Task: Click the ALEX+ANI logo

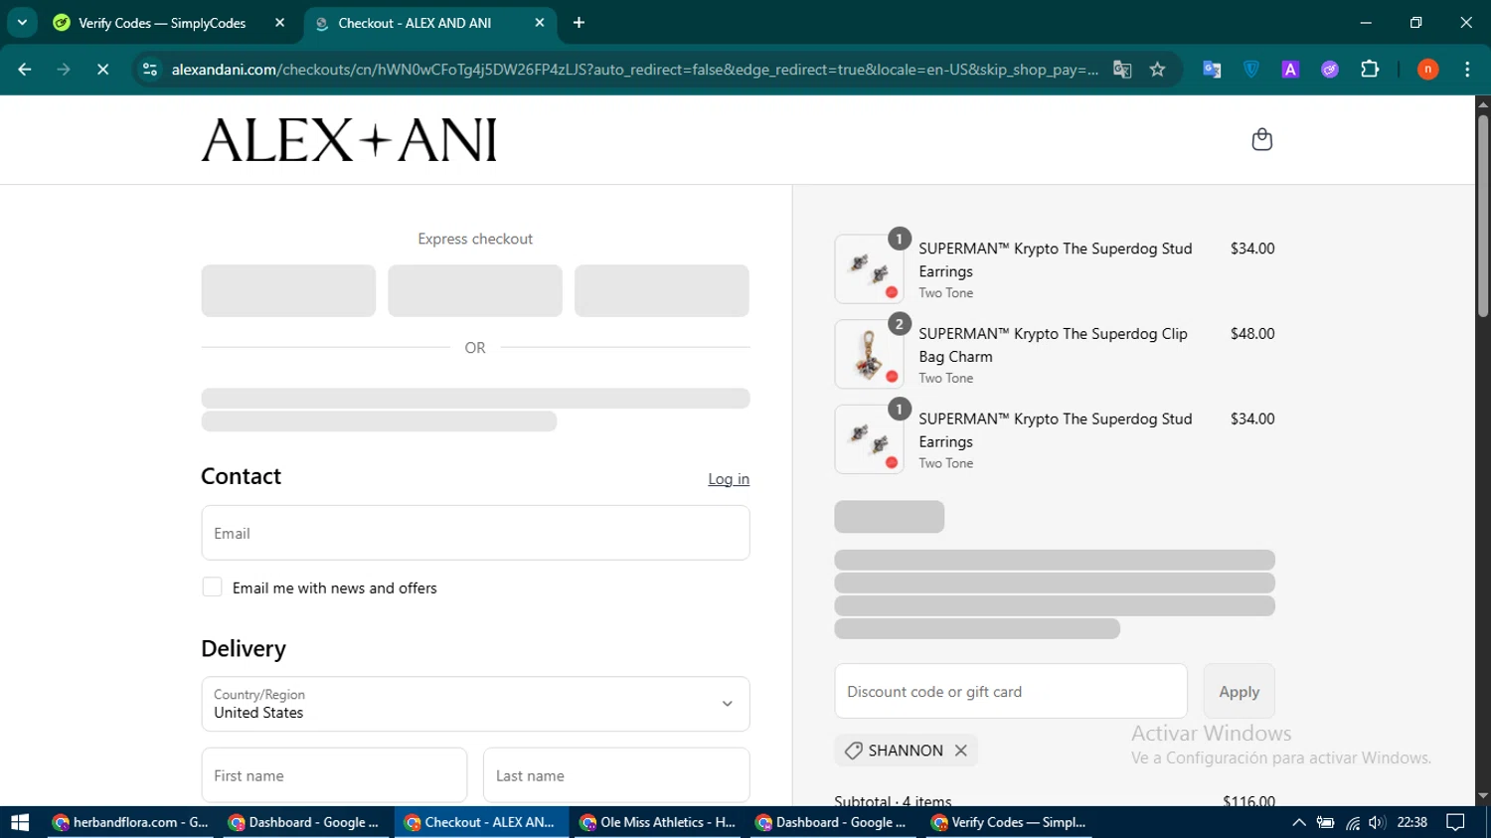Action: pos(349,140)
